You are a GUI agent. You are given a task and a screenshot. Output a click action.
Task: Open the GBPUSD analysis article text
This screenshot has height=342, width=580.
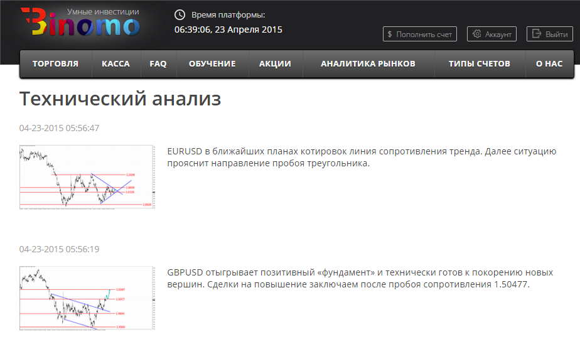[360, 279]
